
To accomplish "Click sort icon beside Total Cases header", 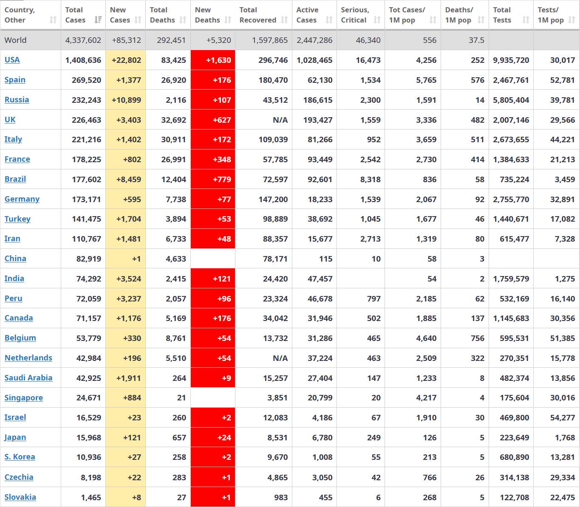I will pyautogui.click(x=98, y=20).
